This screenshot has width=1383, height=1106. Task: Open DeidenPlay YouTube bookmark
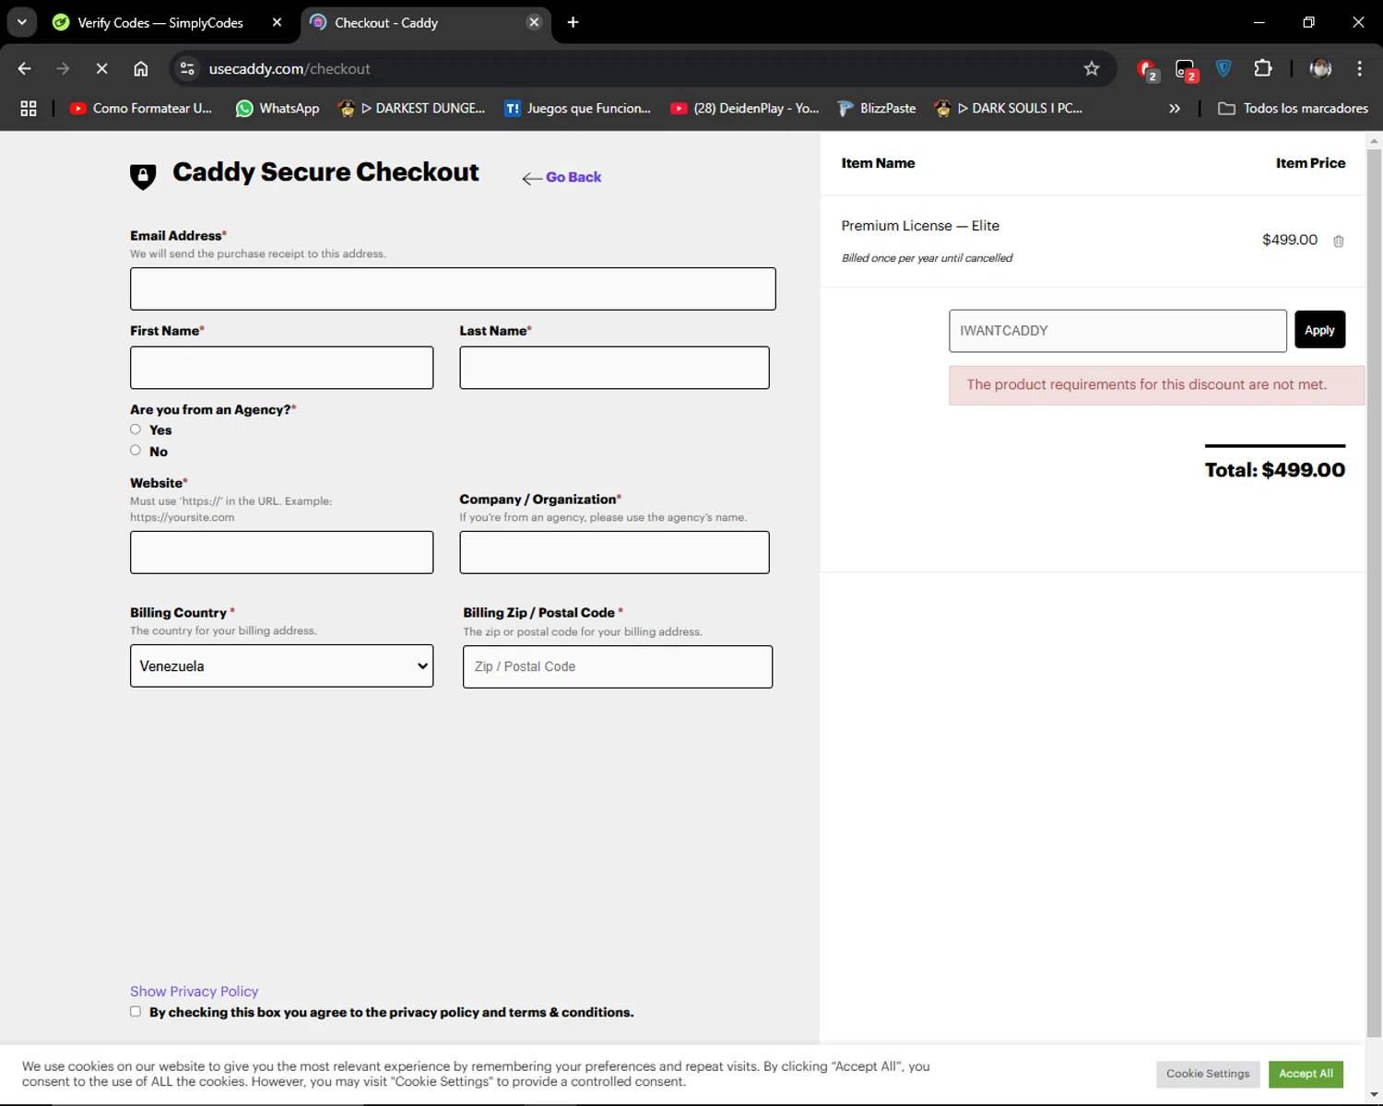744,109
